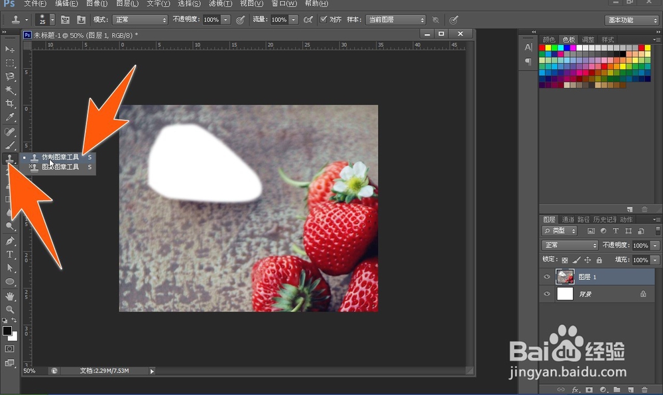The width and height of the screenshot is (663, 395).
Task: Select the Crop tool
Action: [10, 103]
